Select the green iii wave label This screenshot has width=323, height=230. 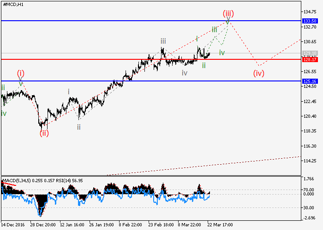click(215, 29)
